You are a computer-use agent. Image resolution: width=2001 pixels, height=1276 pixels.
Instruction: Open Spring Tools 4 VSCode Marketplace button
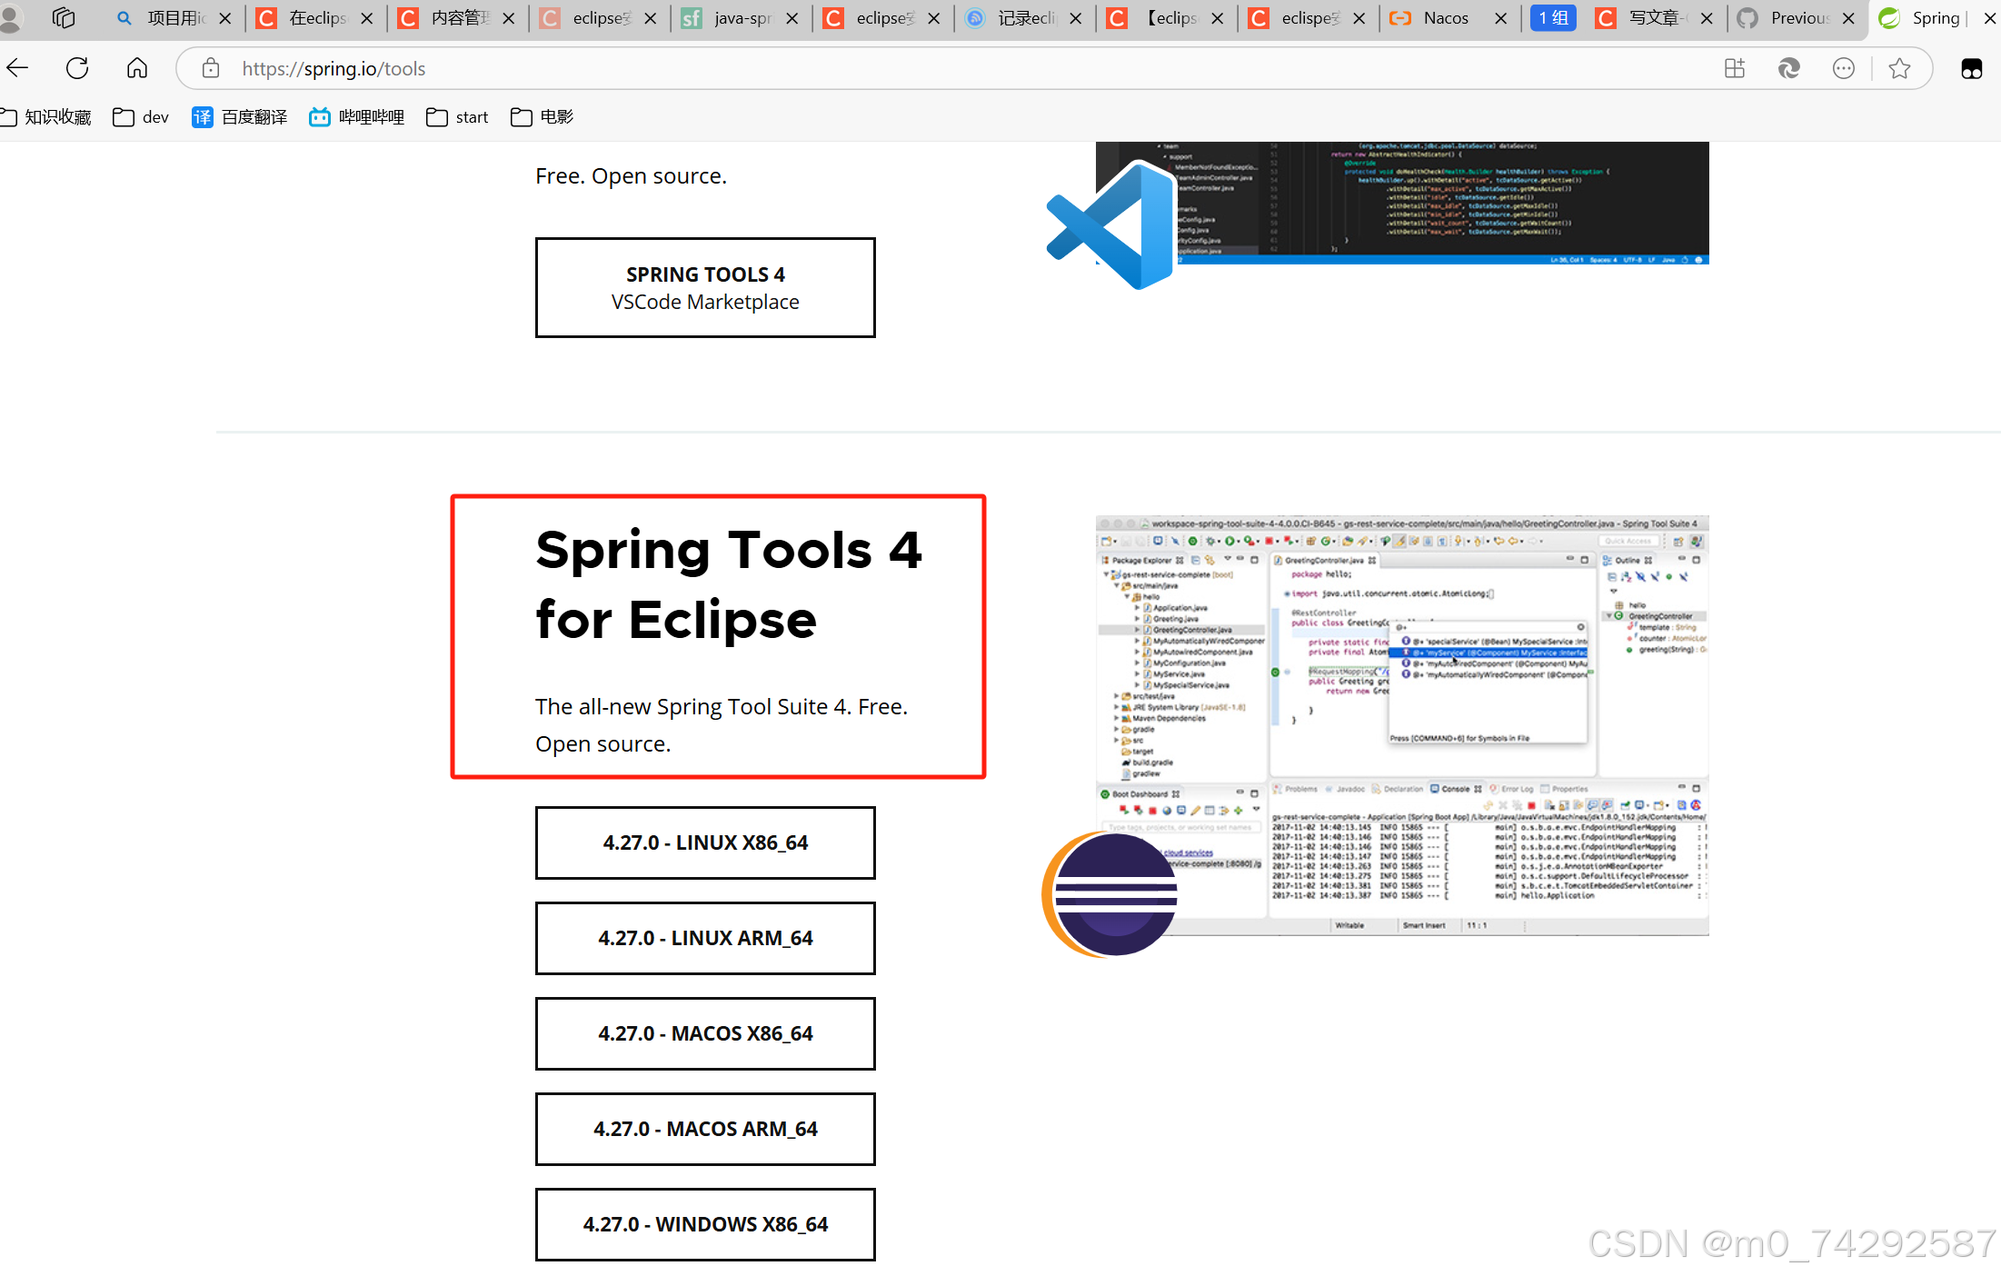[705, 288]
